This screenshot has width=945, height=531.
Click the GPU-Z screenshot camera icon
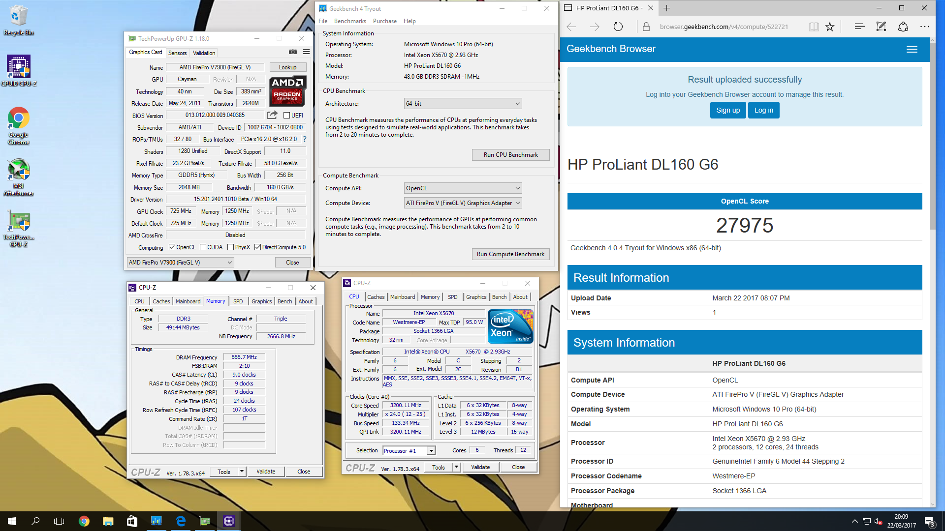coord(293,52)
